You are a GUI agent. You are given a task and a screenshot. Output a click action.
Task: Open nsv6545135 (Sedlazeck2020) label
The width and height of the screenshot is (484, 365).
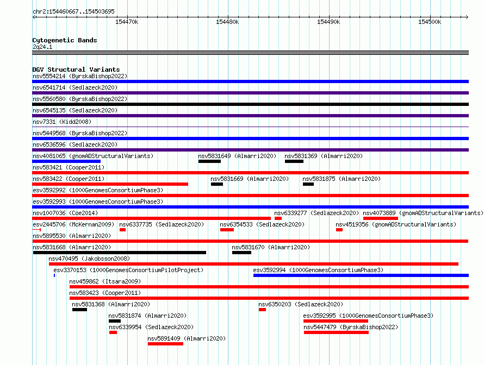(75, 110)
